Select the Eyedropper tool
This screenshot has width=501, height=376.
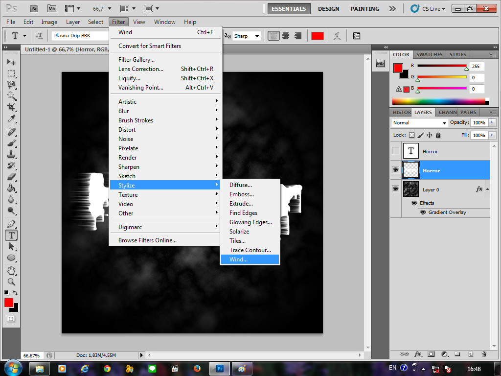pos(11,118)
